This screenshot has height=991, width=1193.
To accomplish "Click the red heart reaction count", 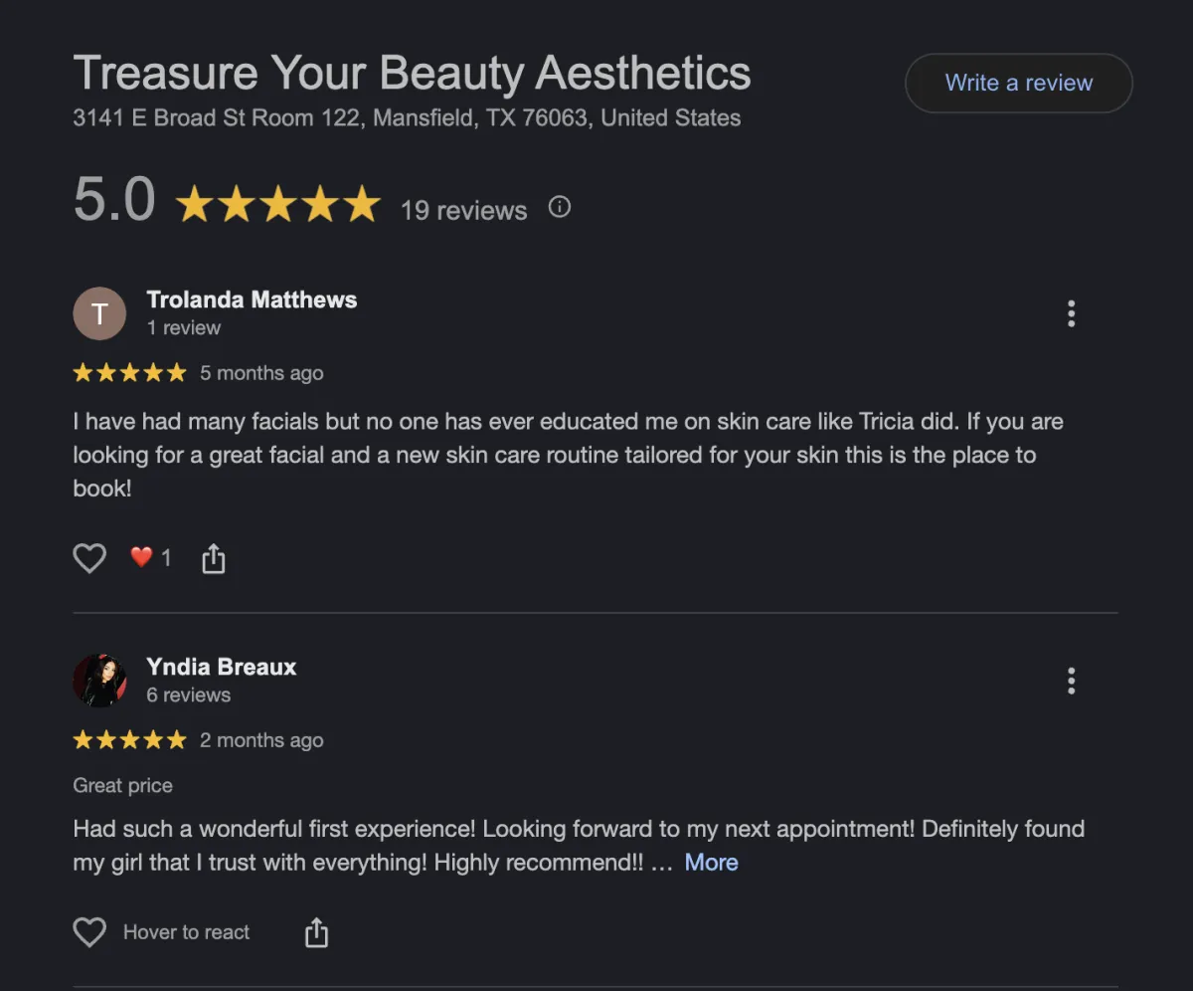I will click(x=150, y=558).
